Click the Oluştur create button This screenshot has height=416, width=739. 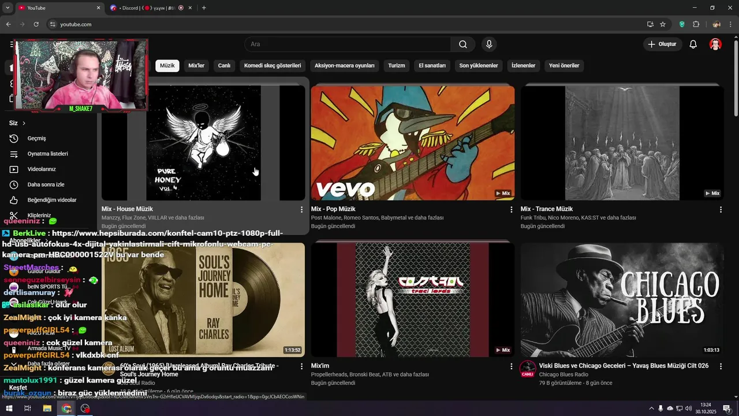pos(662,44)
